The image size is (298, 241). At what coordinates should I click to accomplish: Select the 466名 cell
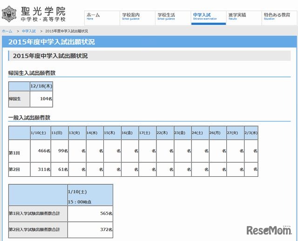click(41, 151)
